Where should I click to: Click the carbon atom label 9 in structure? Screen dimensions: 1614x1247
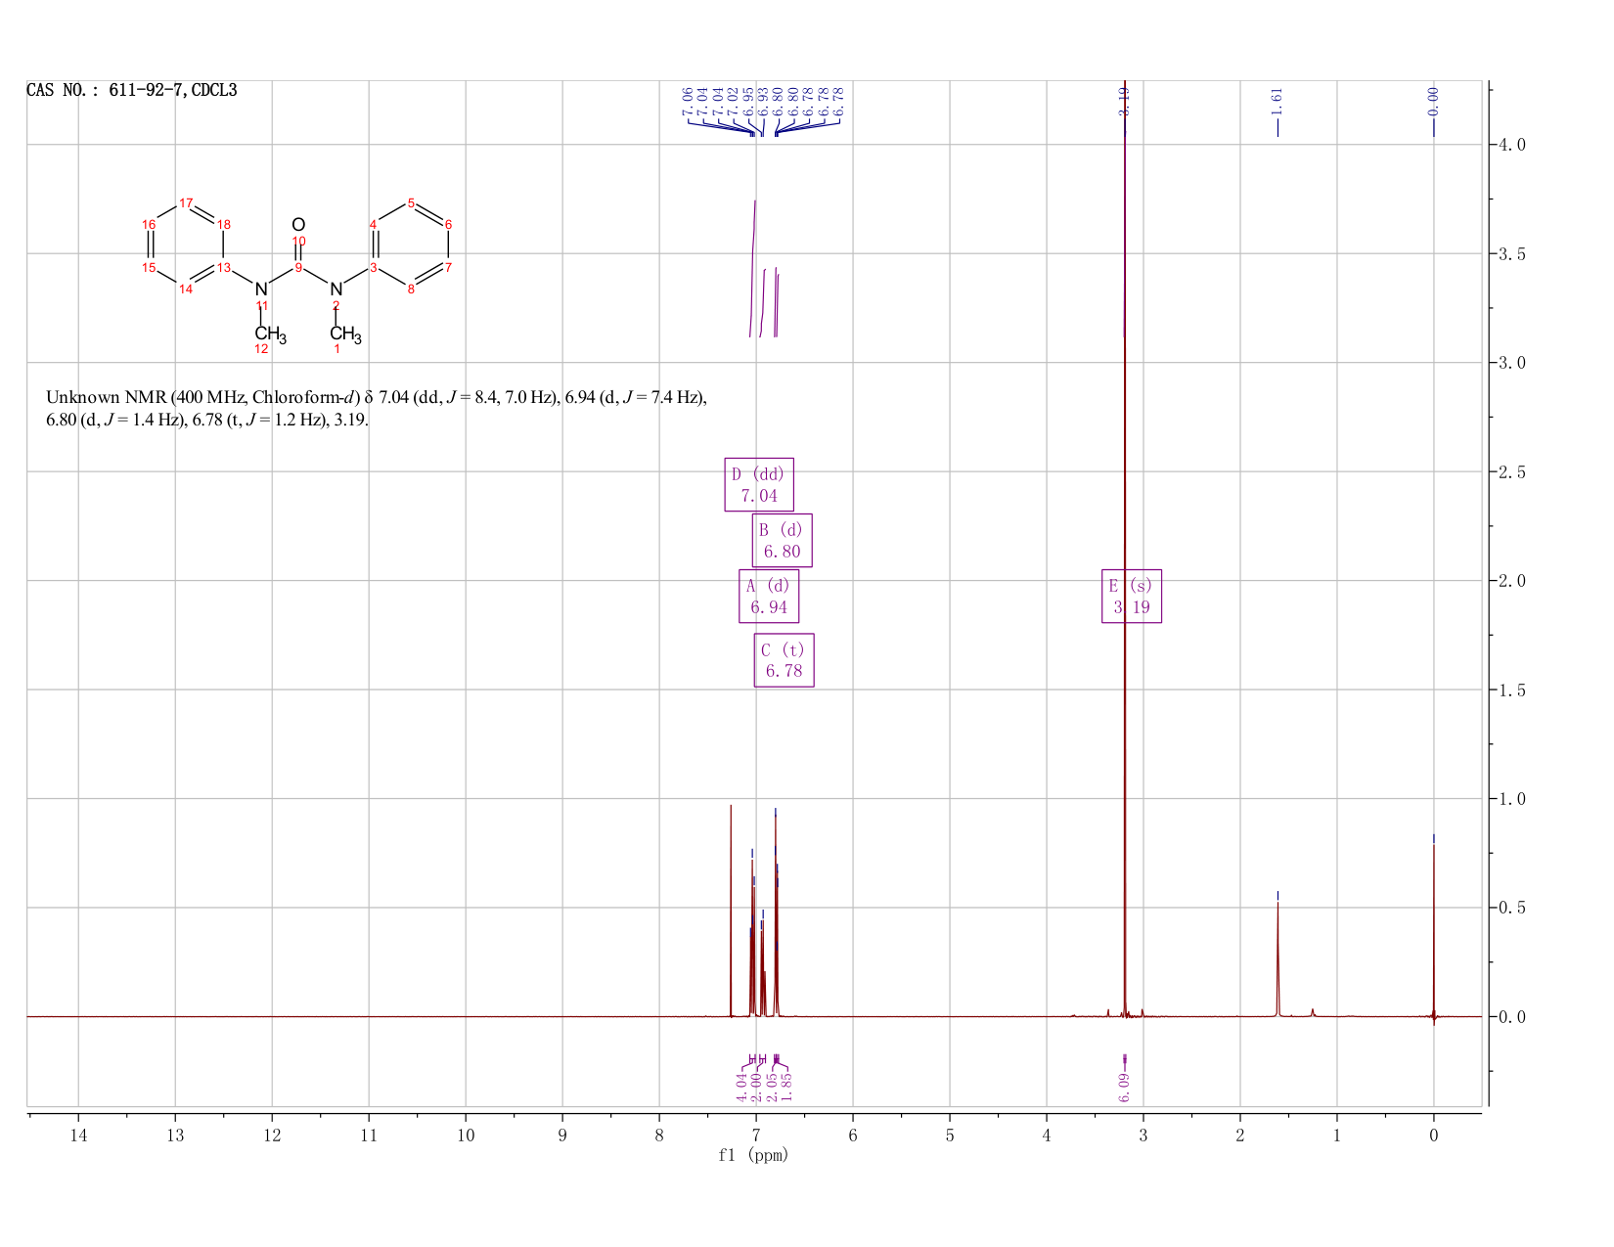[x=298, y=267]
